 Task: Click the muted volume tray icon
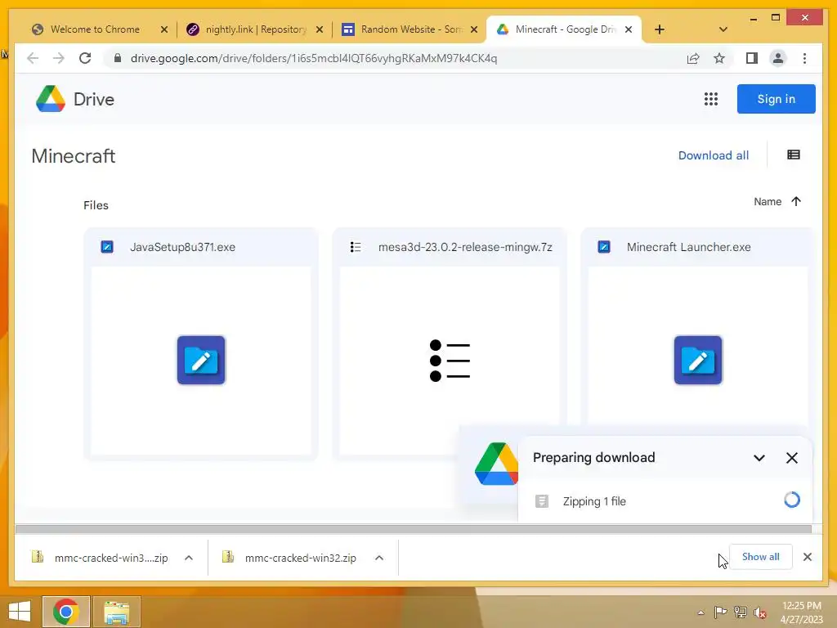pos(759,612)
